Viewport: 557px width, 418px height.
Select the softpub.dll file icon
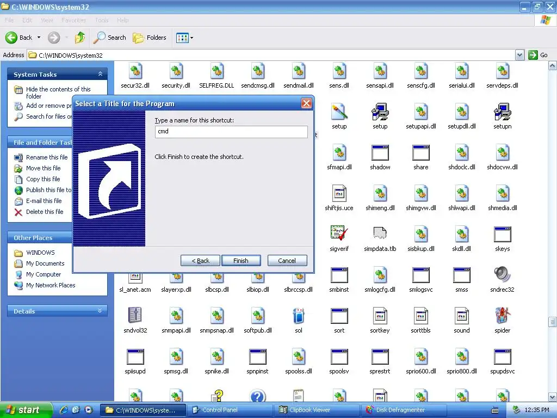257,315
